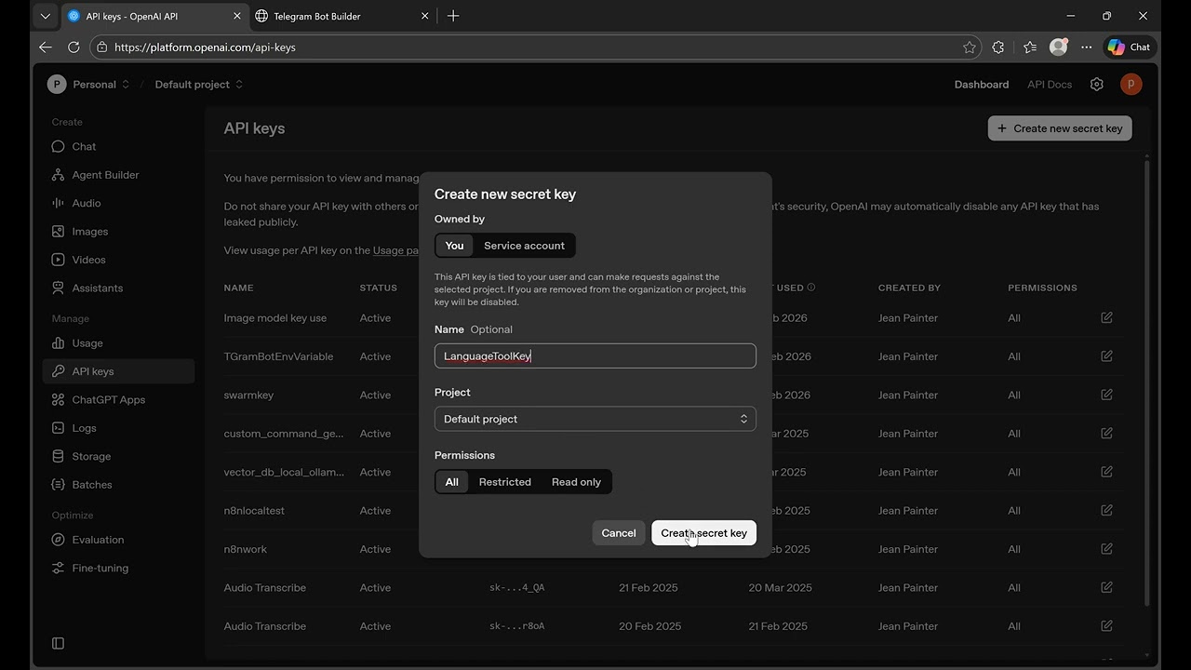Open Images in the sidebar
1191x670 pixels.
(118, 232)
